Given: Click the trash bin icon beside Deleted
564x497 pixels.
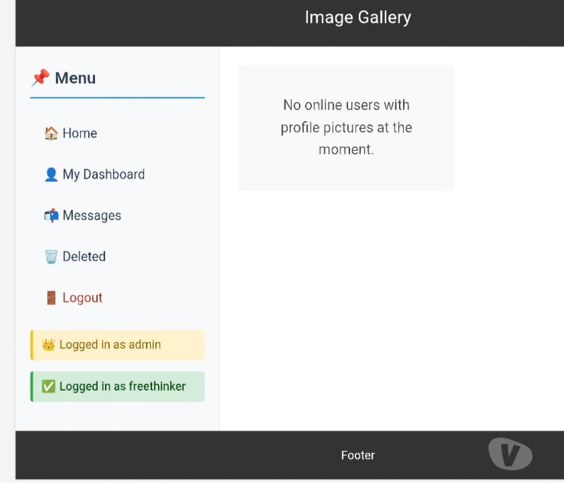Looking at the screenshot, I should pos(51,257).
